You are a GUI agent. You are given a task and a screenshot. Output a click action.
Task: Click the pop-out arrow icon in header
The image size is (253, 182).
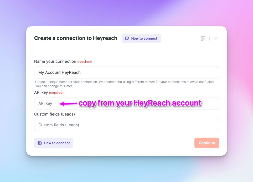203,38
